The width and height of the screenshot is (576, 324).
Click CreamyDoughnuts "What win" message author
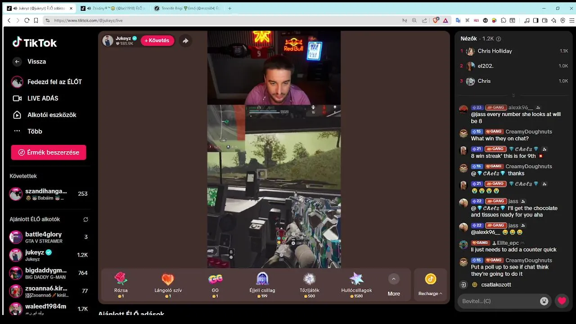529,132
